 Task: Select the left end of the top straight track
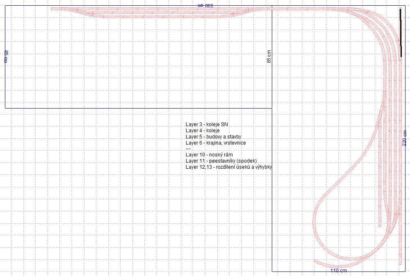pyautogui.click(x=52, y=9)
